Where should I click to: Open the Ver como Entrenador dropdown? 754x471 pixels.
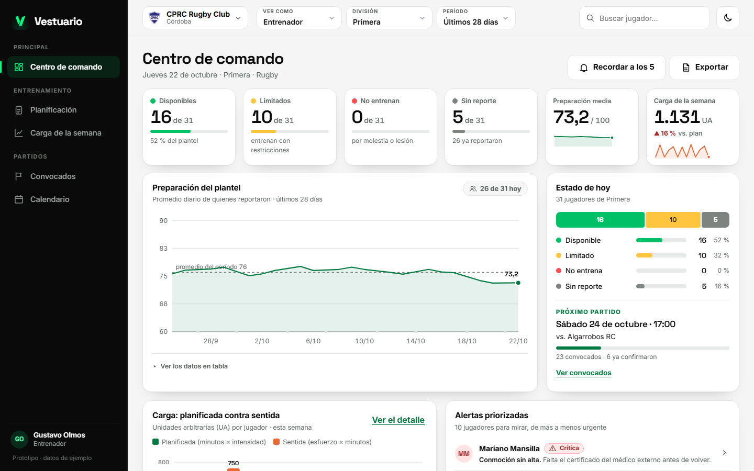pos(299,18)
